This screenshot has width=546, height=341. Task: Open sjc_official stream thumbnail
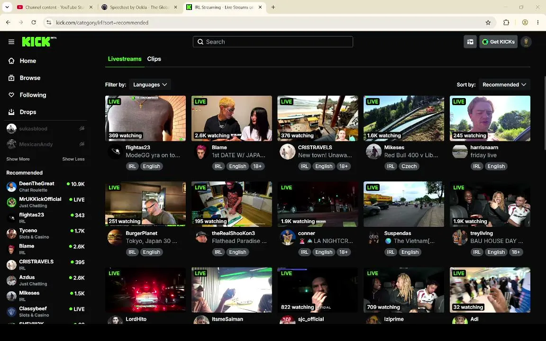point(318,290)
